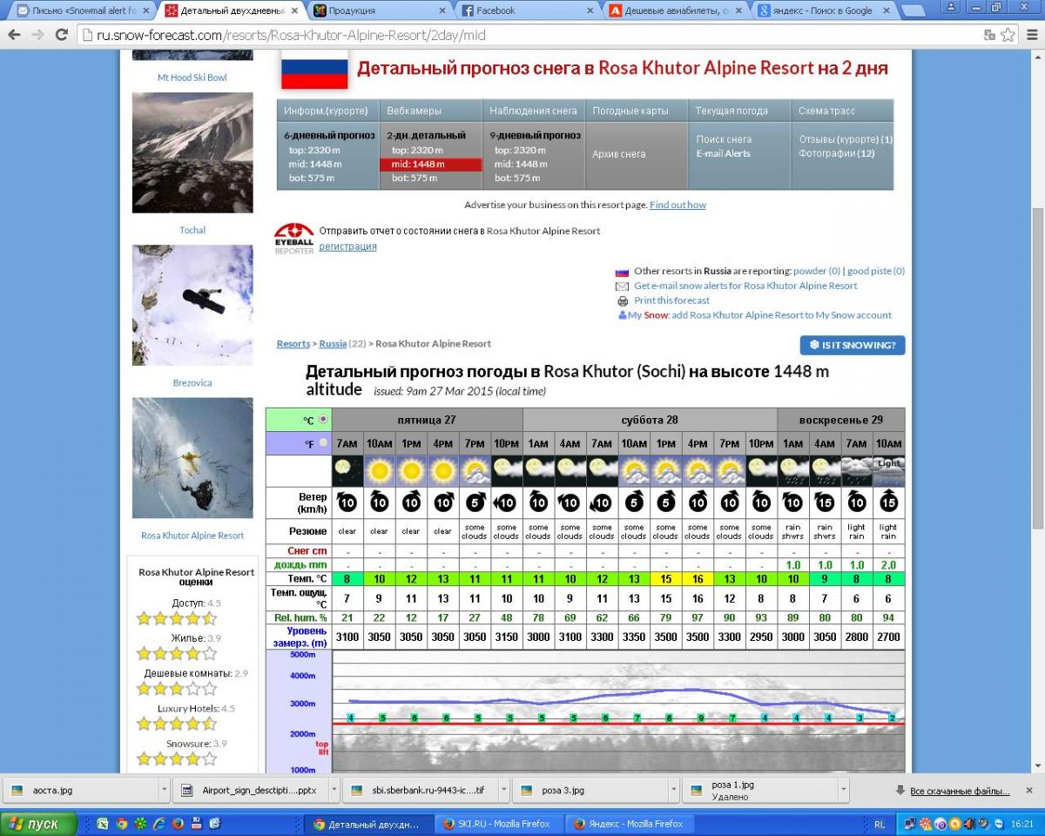Image resolution: width=1045 pixels, height=836 pixels.
Task: Switch to the Яндекс - Поиск в Google tab
Action: pos(826,10)
